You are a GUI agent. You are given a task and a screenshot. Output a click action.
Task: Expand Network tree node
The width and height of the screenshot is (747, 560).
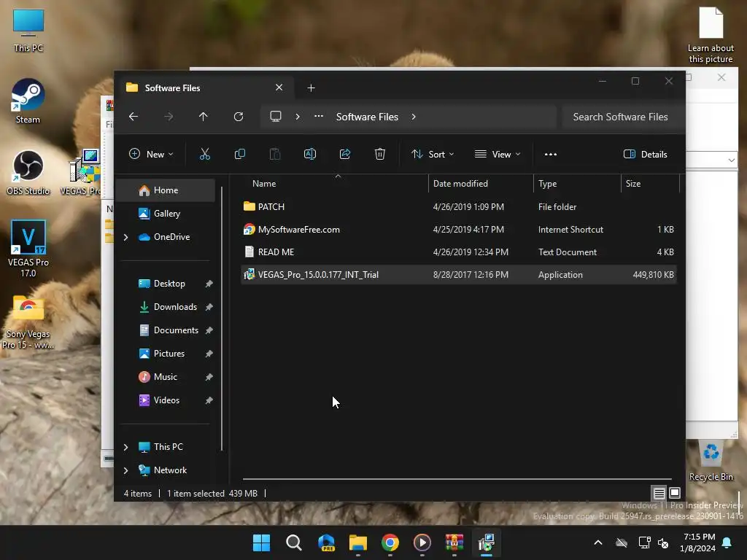tap(125, 470)
